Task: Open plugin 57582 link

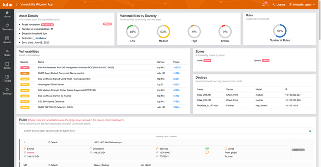Action: pos(176,102)
